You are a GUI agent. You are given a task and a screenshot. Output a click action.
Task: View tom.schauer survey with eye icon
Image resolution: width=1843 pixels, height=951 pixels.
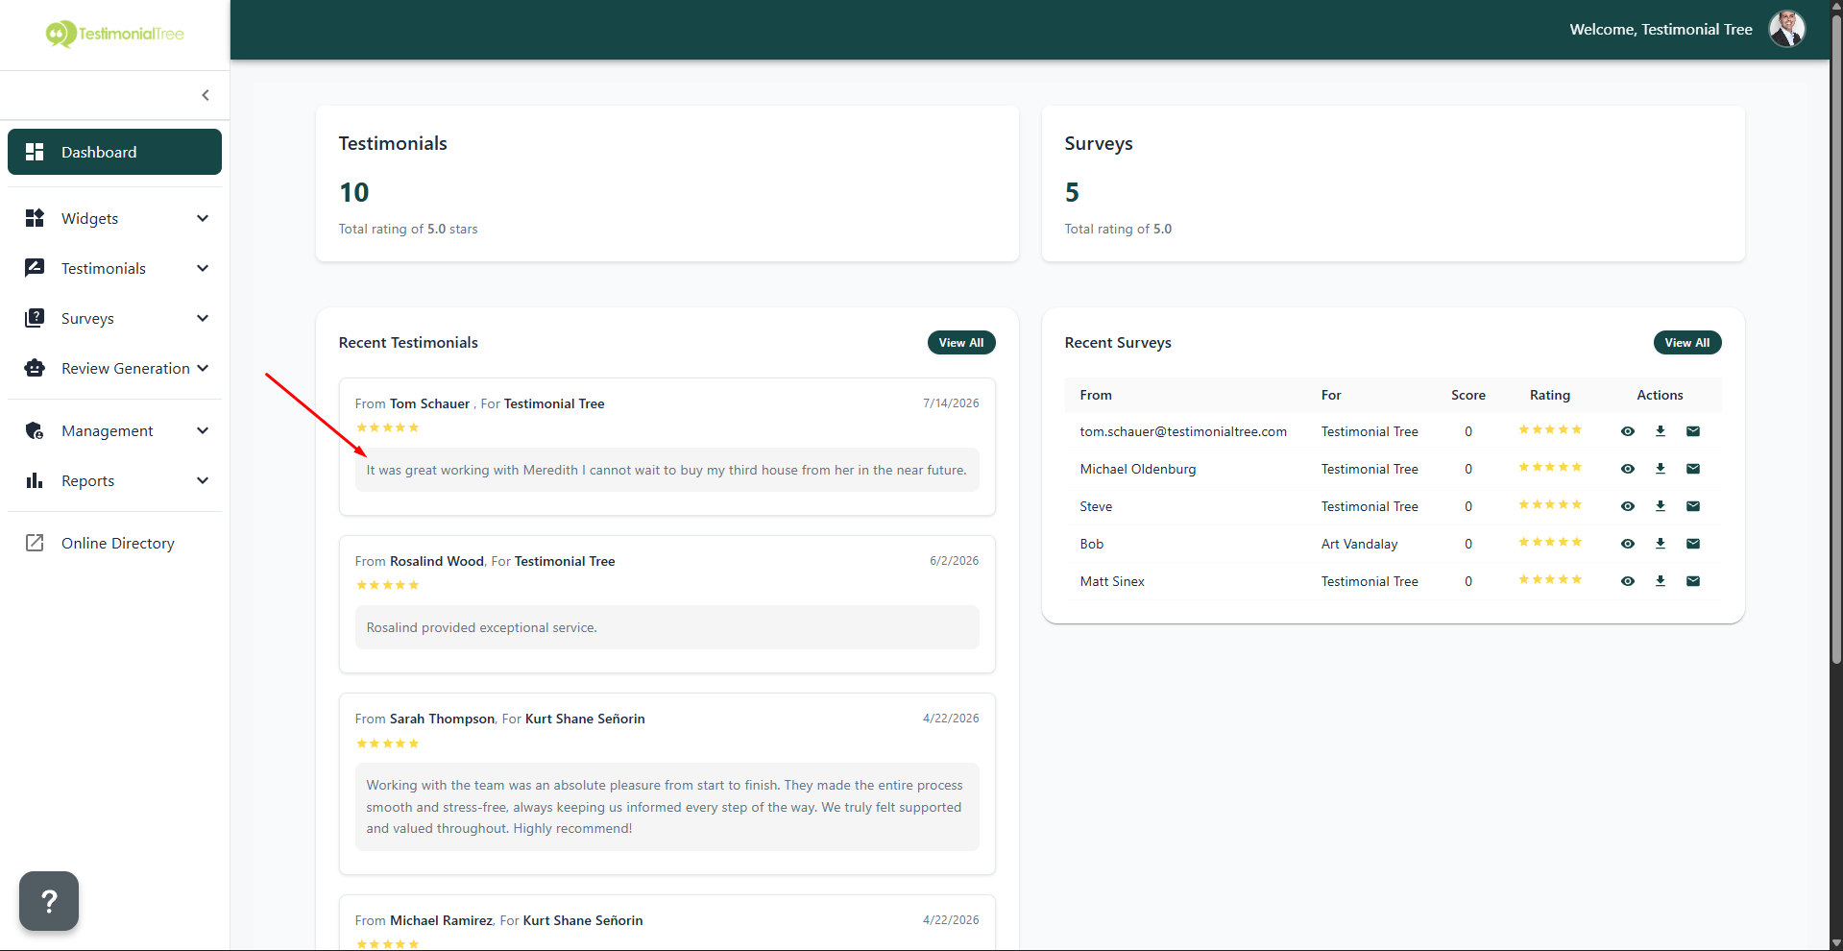[x=1628, y=431]
